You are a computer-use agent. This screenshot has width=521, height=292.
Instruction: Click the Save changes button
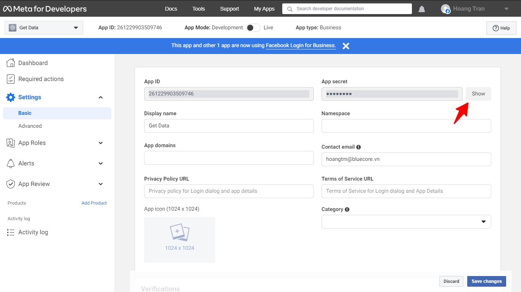point(487,281)
